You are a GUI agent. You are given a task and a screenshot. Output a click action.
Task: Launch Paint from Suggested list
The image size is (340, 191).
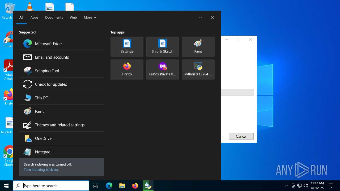(61, 111)
